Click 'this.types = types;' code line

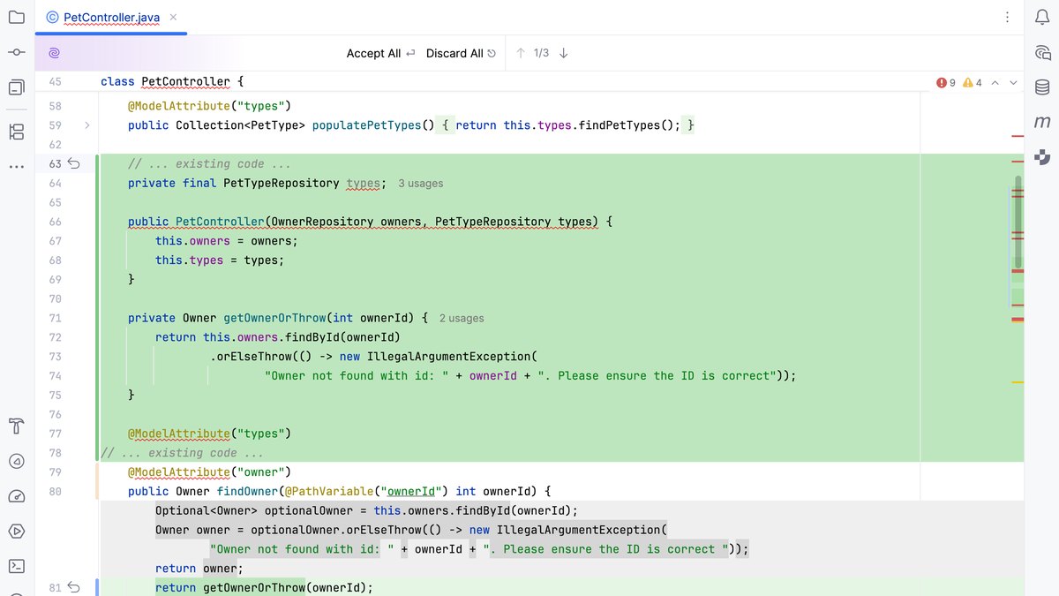(220, 260)
